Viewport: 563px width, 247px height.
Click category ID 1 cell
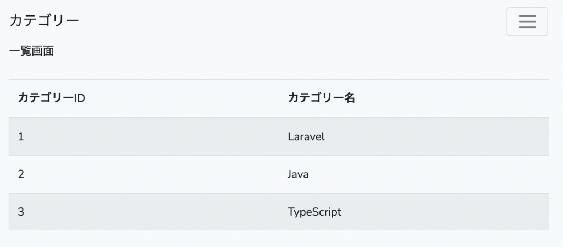pos(21,136)
